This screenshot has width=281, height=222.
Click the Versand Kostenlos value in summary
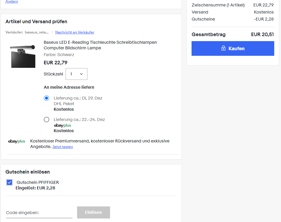click(264, 12)
